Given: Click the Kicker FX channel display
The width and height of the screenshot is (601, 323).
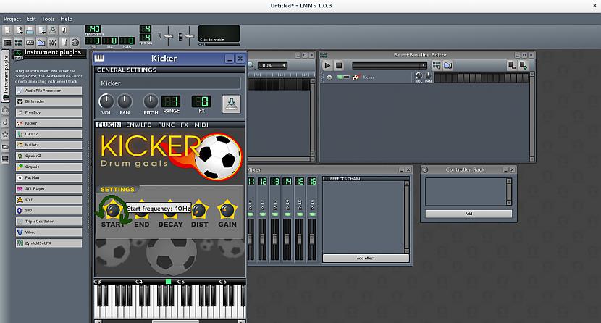Looking at the screenshot, I should [x=201, y=101].
